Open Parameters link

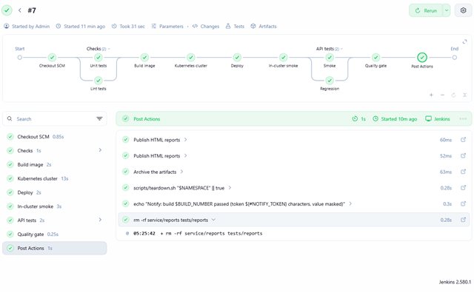coord(167,27)
